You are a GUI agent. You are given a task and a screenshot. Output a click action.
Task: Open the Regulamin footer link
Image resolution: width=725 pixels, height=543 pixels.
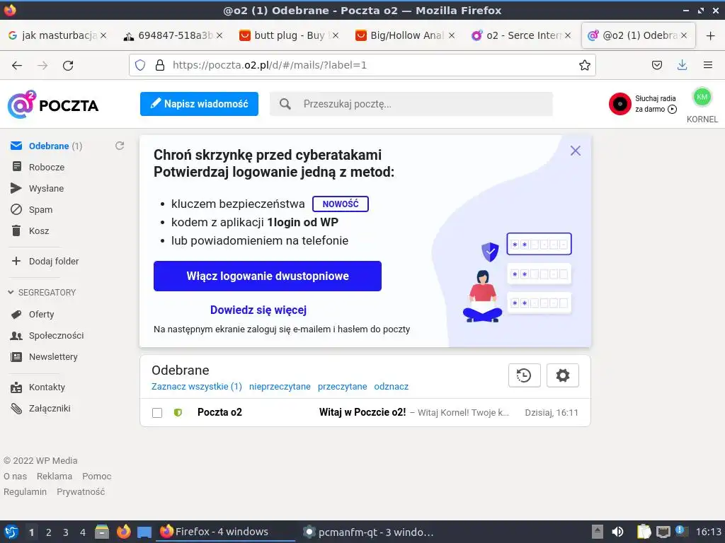[25, 492]
